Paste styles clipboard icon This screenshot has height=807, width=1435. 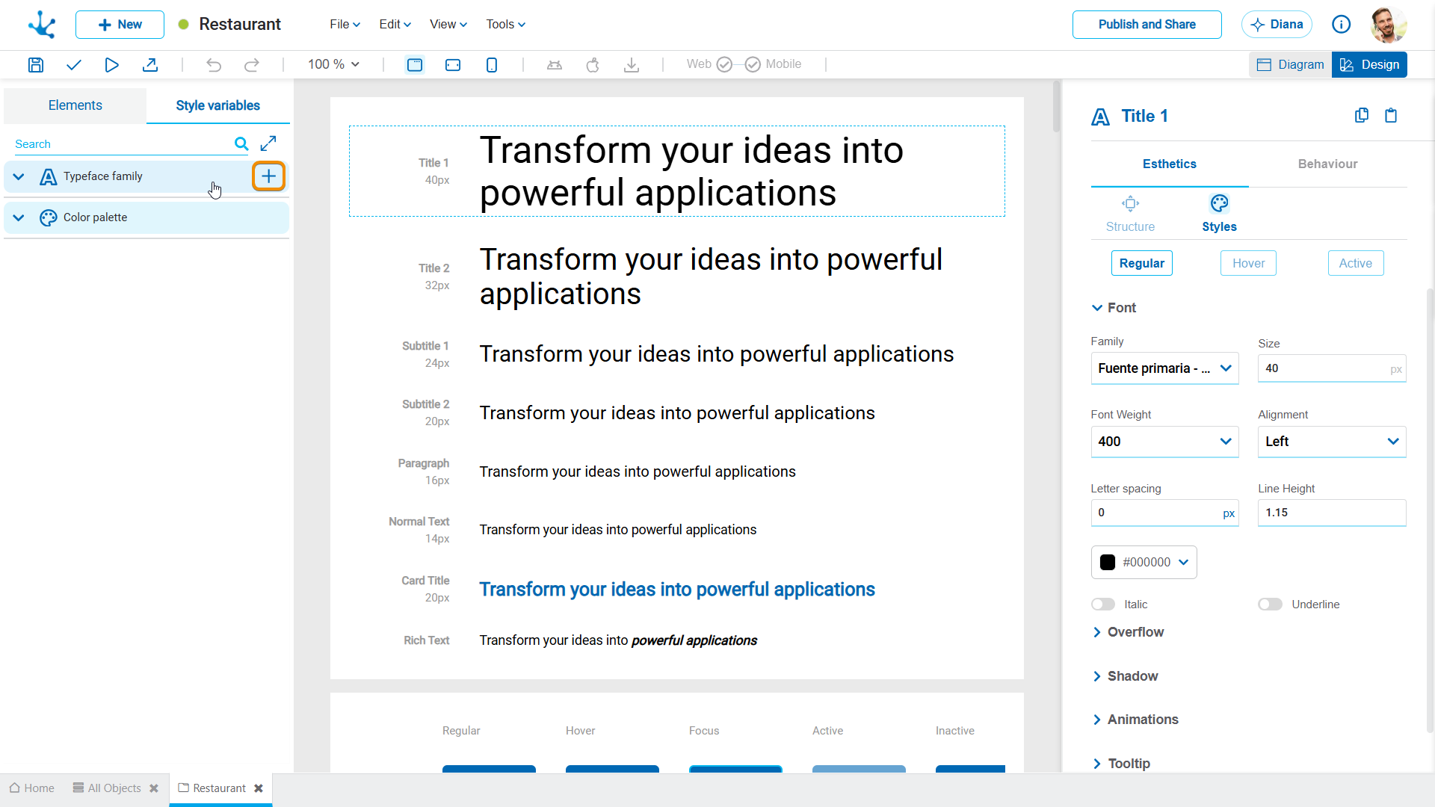pyautogui.click(x=1391, y=115)
